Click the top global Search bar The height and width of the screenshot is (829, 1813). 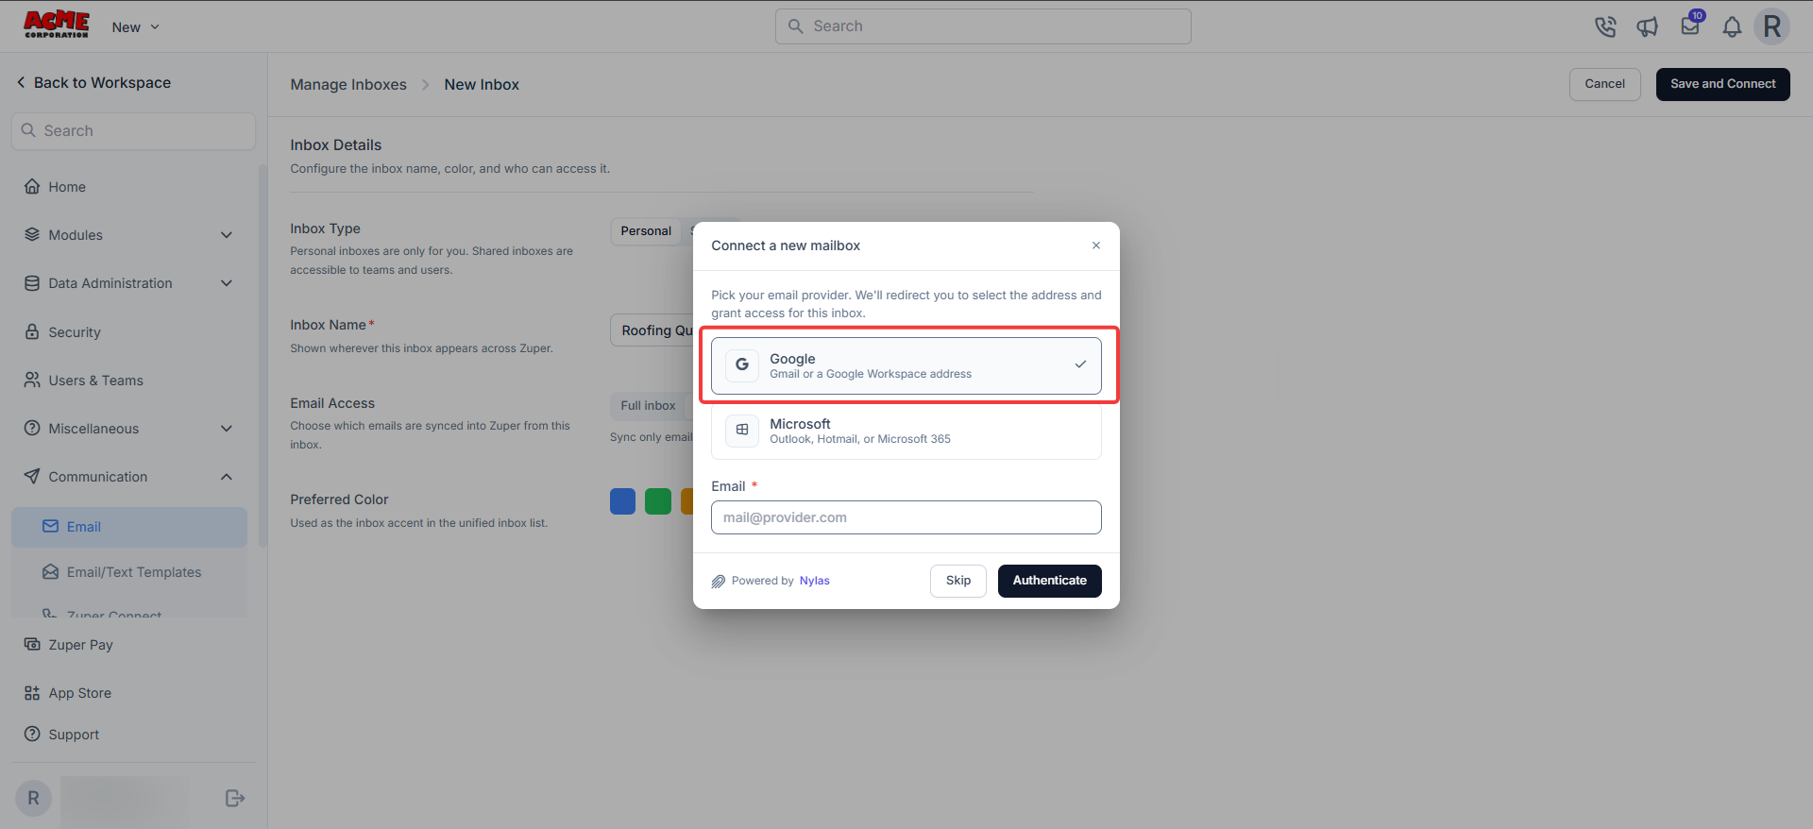983,26
